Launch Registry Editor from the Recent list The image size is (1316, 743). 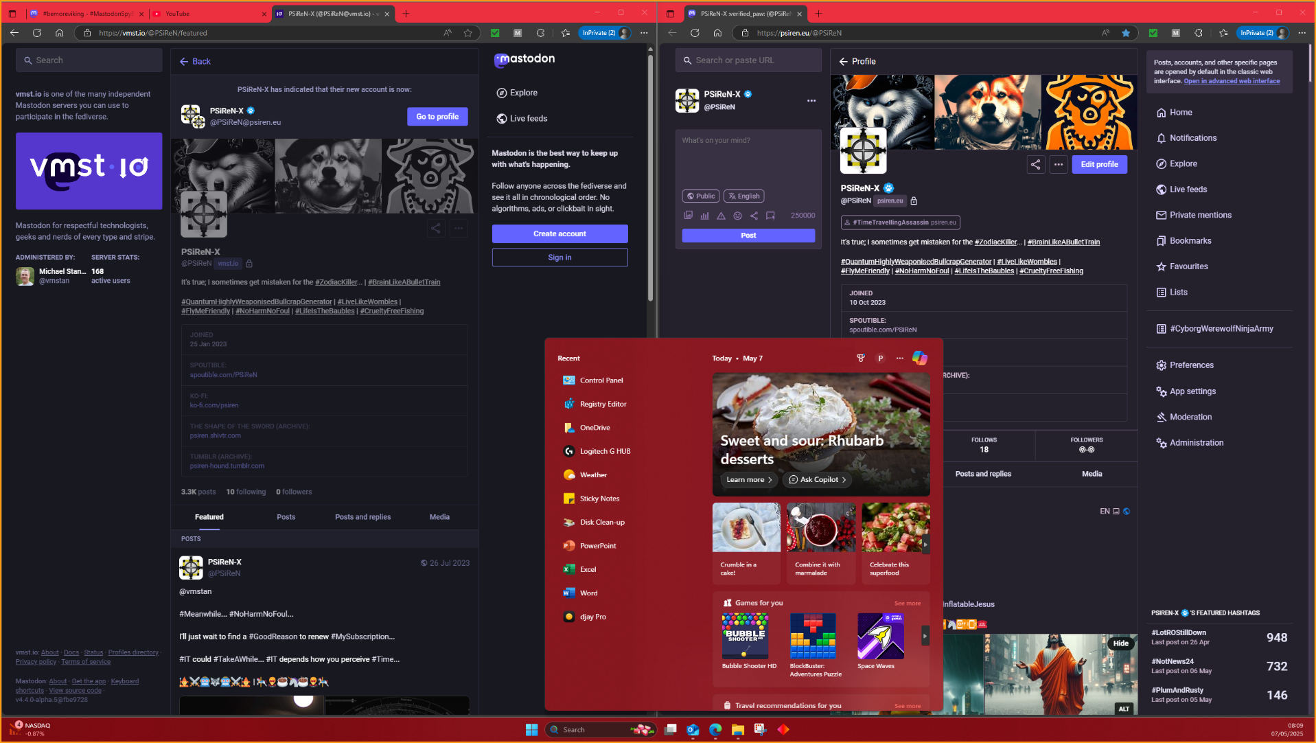click(x=594, y=404)
